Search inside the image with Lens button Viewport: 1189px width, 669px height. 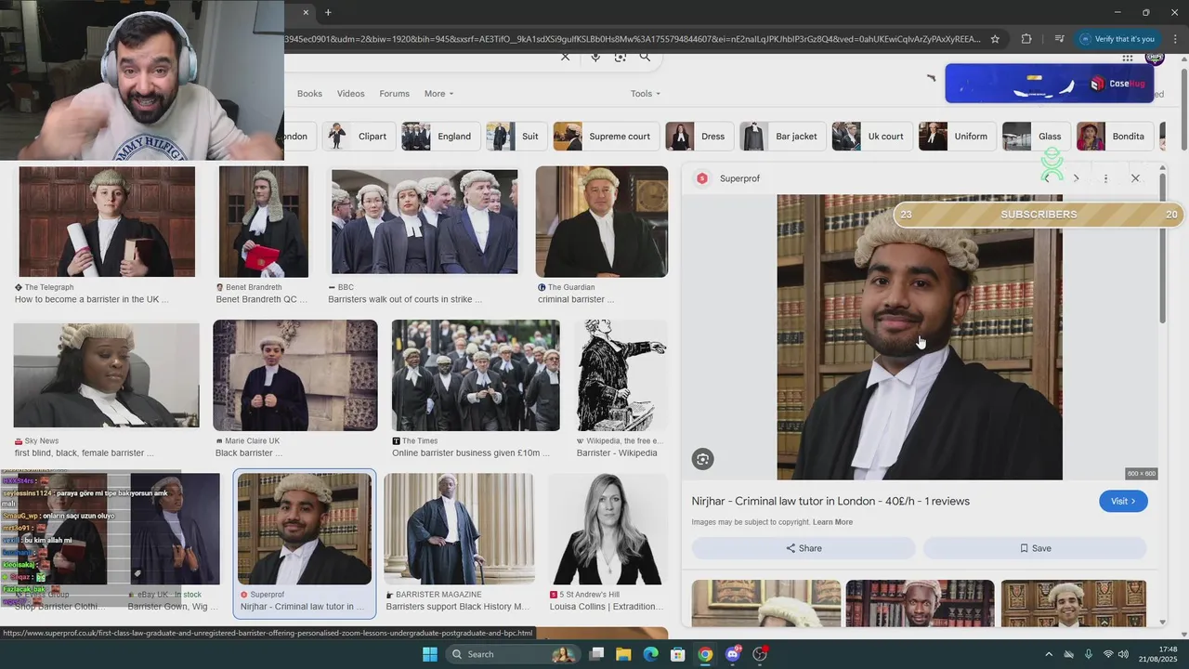click(702, 459)
